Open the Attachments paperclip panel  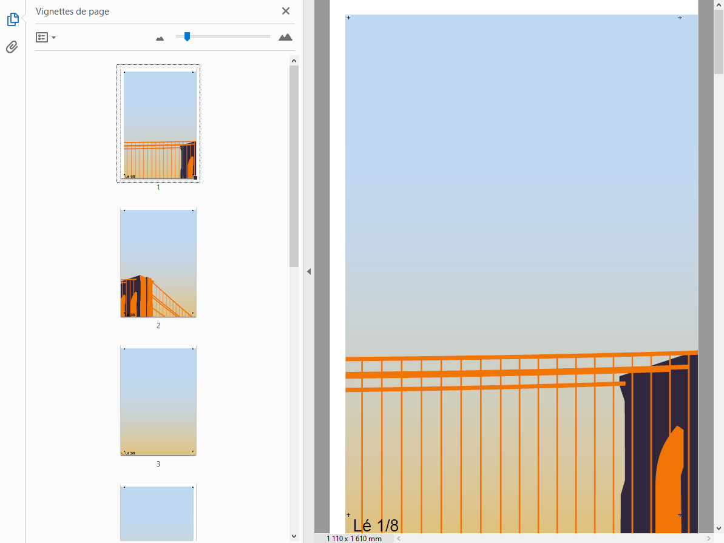point(12,47)
